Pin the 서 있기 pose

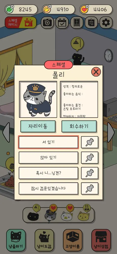tap(90, 142)
